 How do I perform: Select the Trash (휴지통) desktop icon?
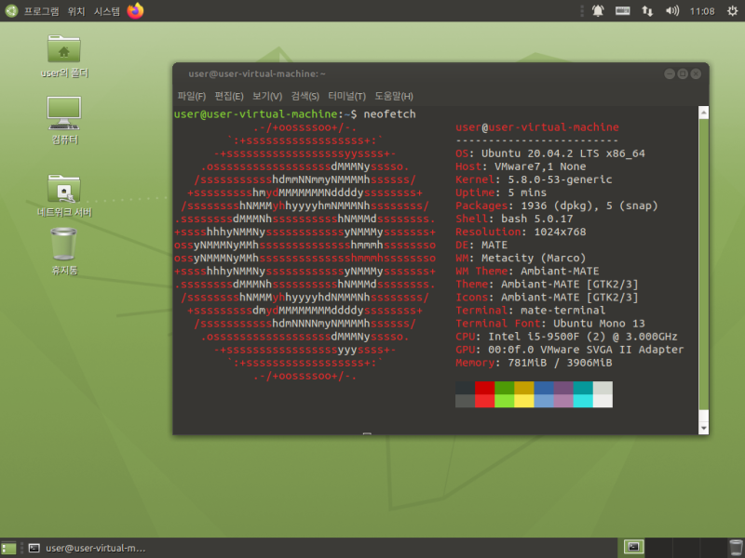[x=64, y=251]
